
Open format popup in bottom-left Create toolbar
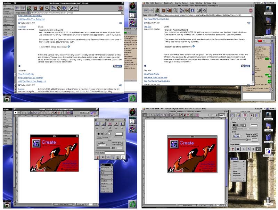[84, 112]
